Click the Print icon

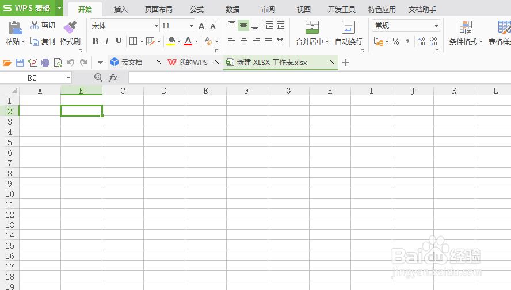45,63
